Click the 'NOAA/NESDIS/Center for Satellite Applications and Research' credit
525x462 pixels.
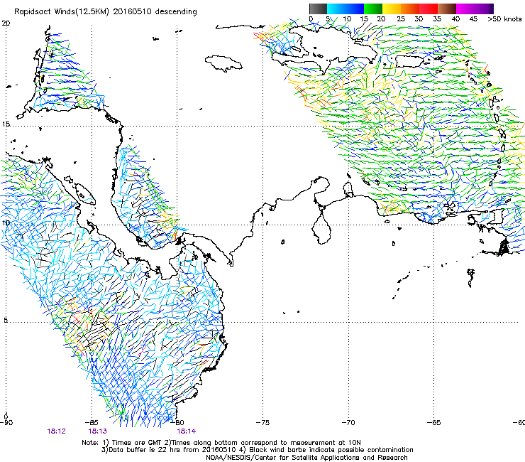point(306,458)
